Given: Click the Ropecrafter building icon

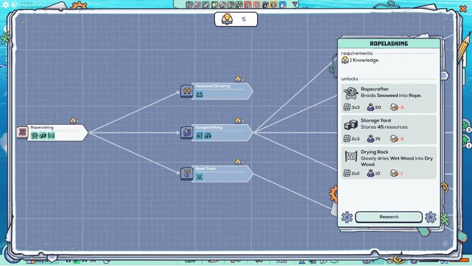Looking at the screenshot, I should coord(350,93).
